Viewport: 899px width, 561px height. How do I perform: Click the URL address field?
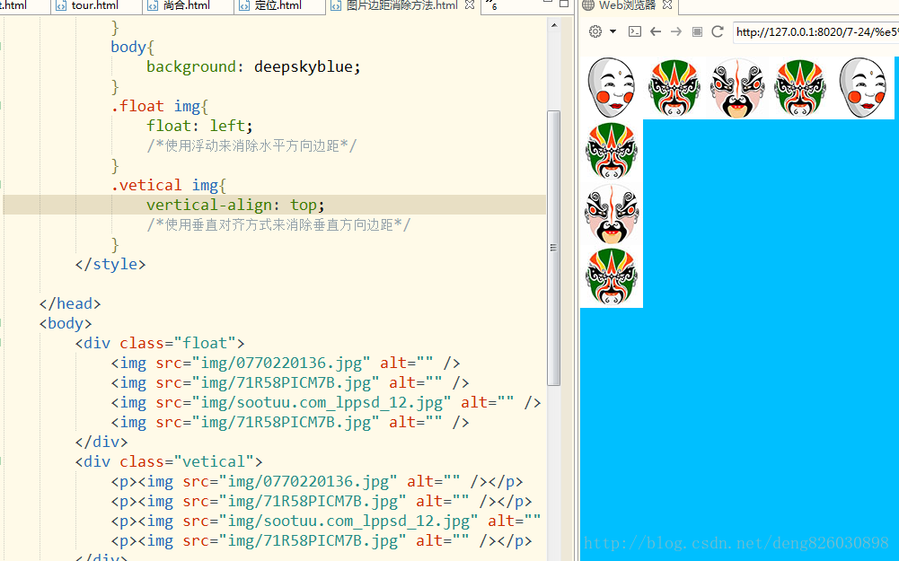pyautogui.click(x=815, y=32)
